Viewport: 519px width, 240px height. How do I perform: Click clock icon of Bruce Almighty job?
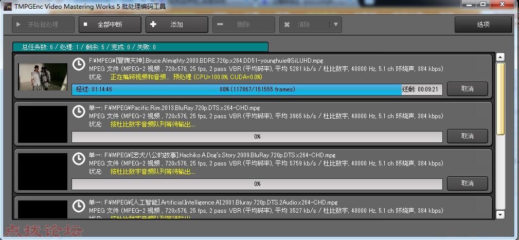point(79,64)
